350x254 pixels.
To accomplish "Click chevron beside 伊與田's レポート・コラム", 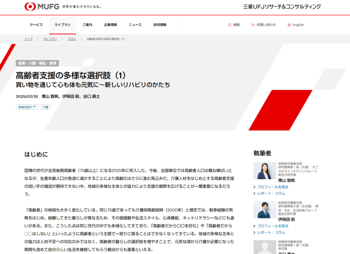I will point(254,232).
